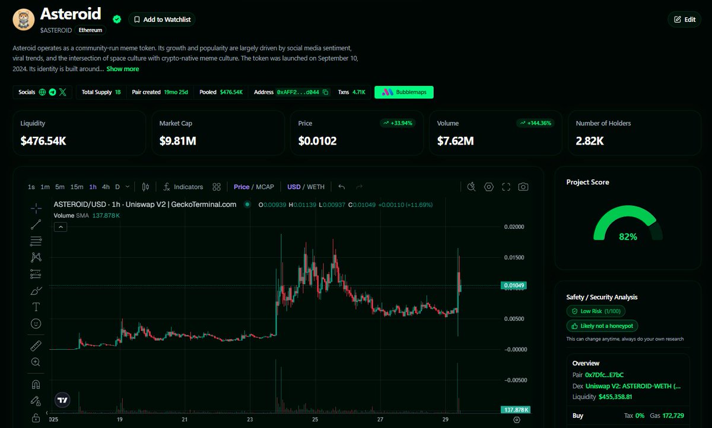Open the indicator templates grid icon

217,187
